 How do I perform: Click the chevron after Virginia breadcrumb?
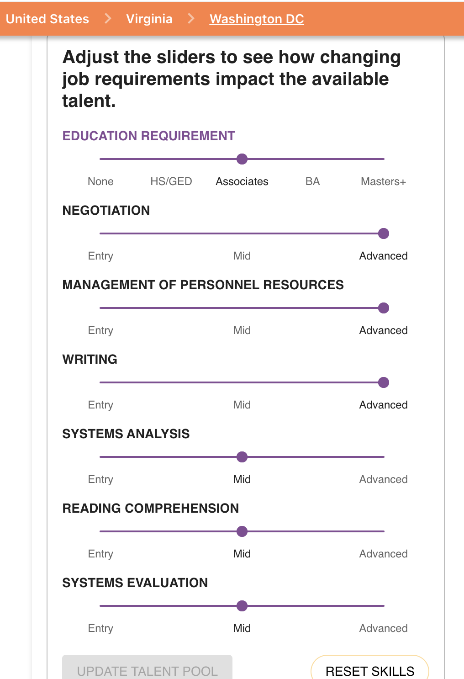pos(191,19)
